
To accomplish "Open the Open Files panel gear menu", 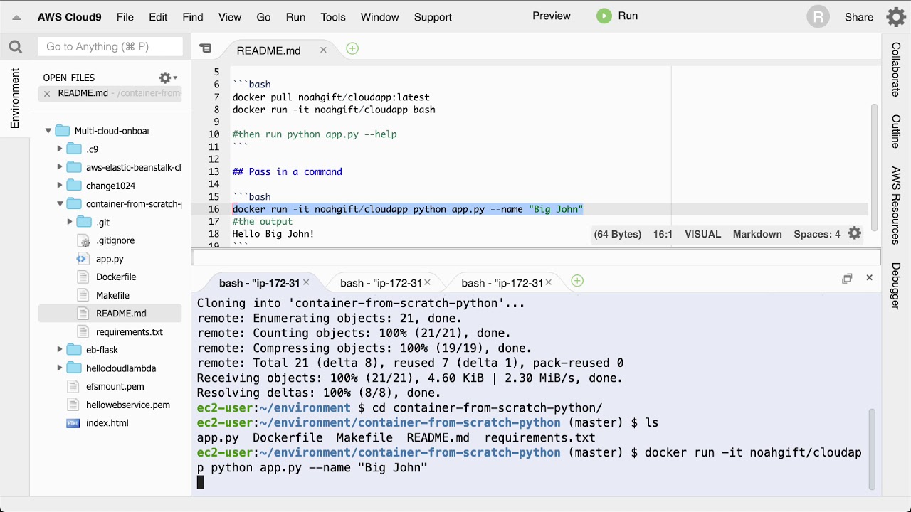I will click(x=167, y=78).
